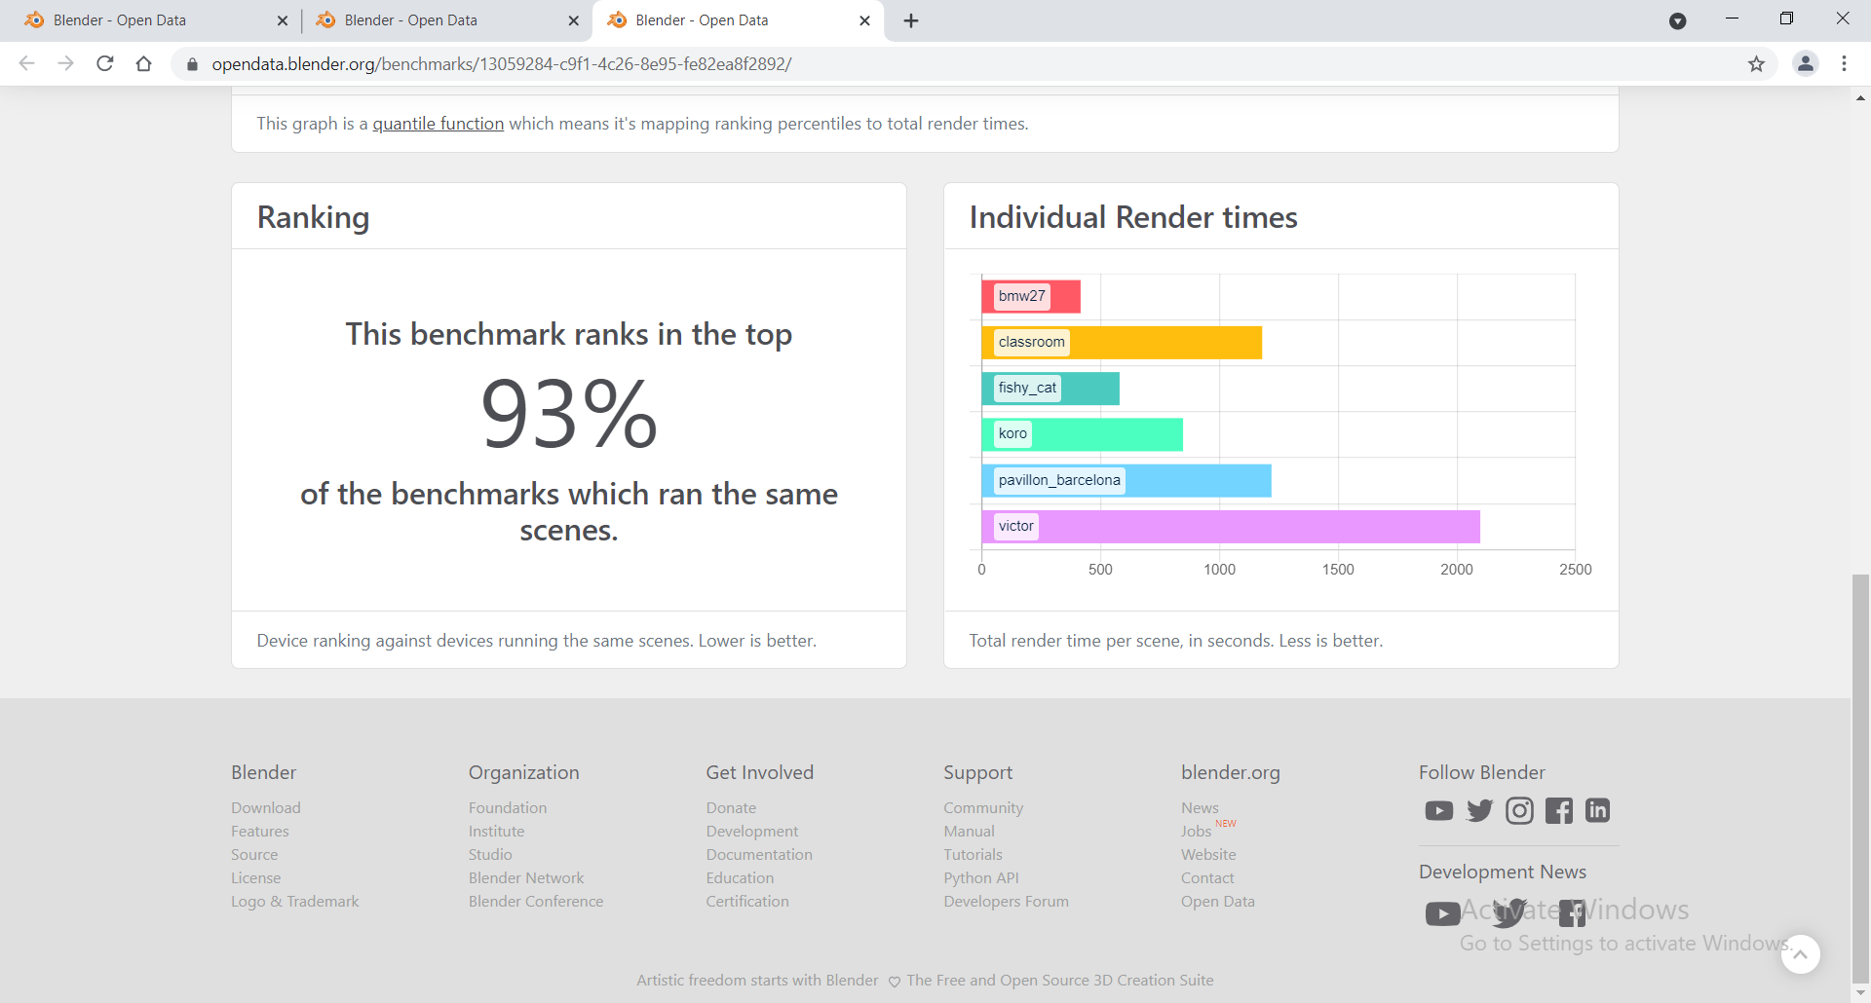Click the bmw27 bar in the chart

click(1031, 296)
